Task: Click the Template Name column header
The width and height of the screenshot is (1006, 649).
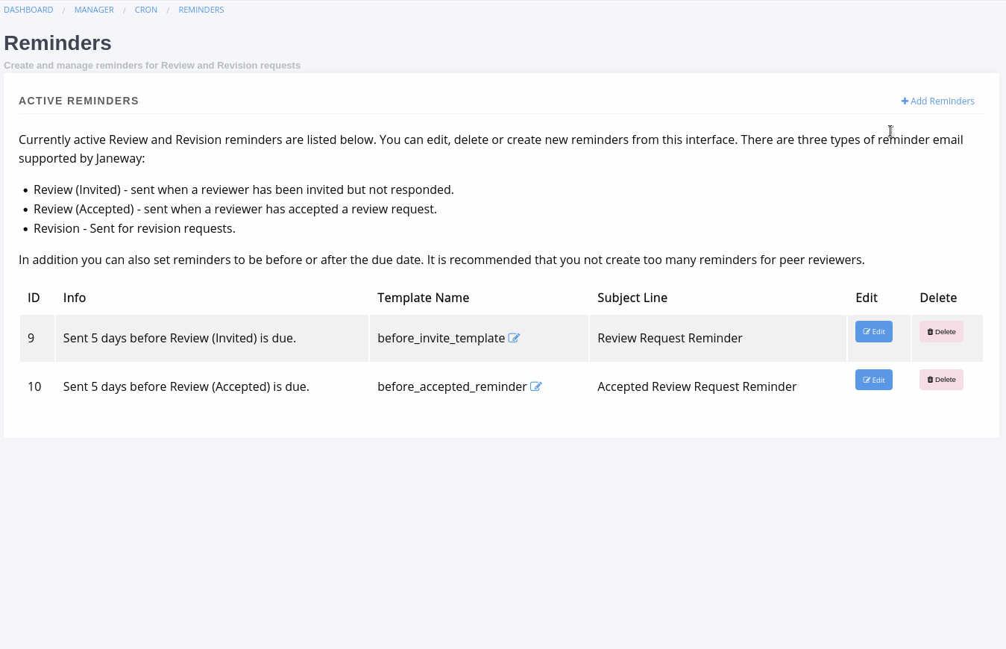Action: point(423,298)
